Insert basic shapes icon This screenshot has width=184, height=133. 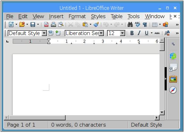coord(166,24)
